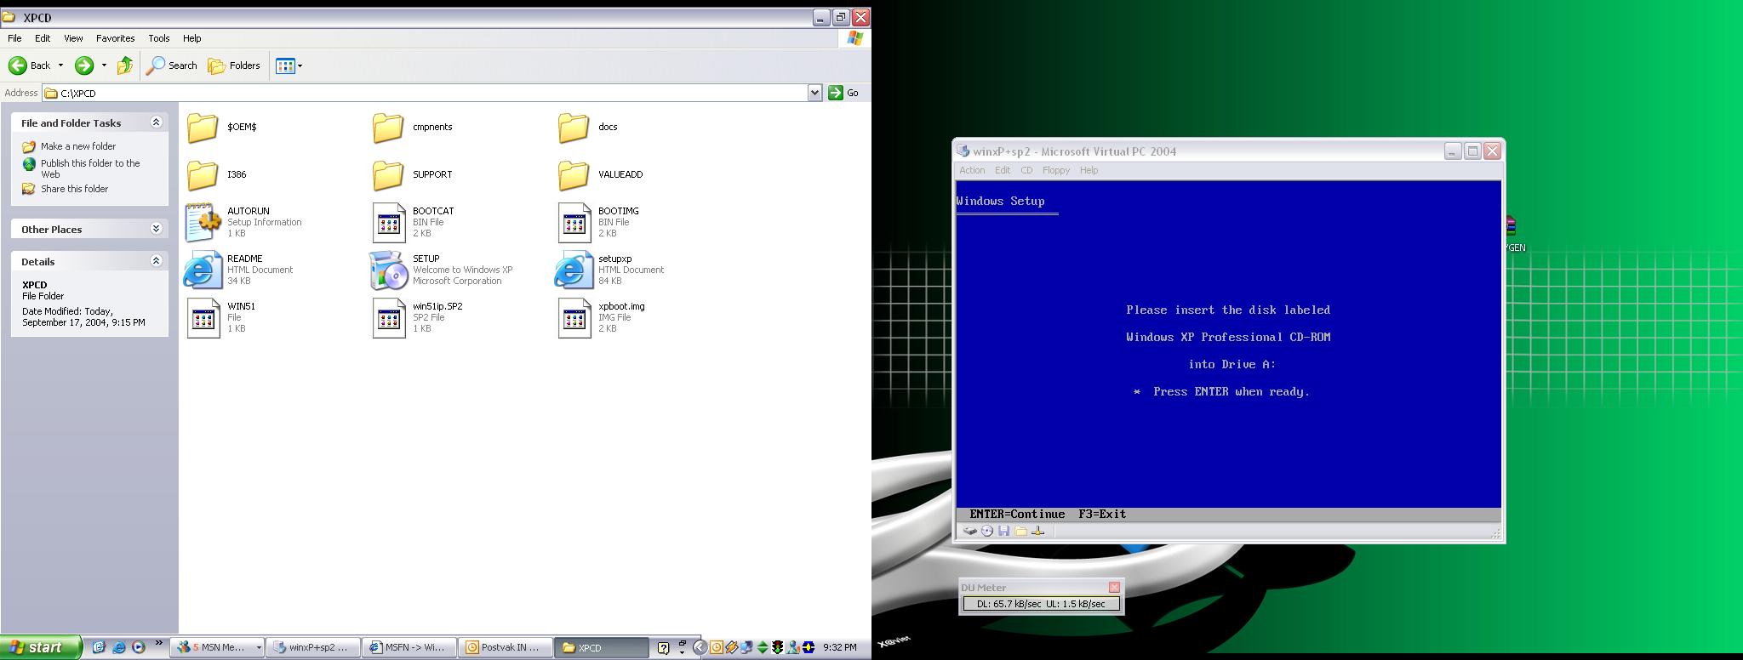Open the Floppy menu in Virtual PC
This screenshot has width=1743, height=660.
pyautogui.click(x=1055, y=170)
